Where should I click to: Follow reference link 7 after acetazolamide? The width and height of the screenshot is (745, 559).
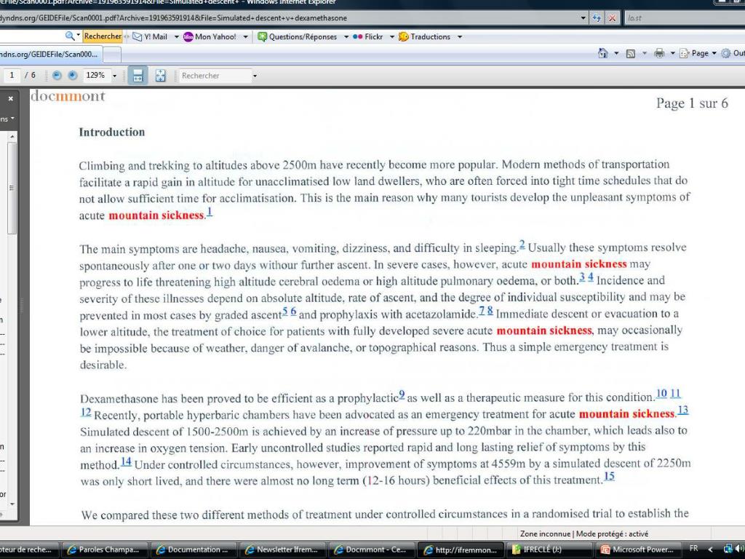click(x=482, y=311)
